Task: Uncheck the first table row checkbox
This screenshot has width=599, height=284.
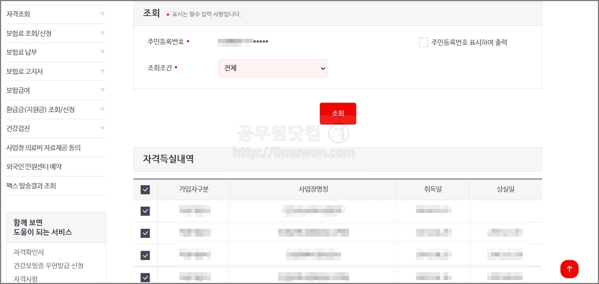Action: (145, 211)
